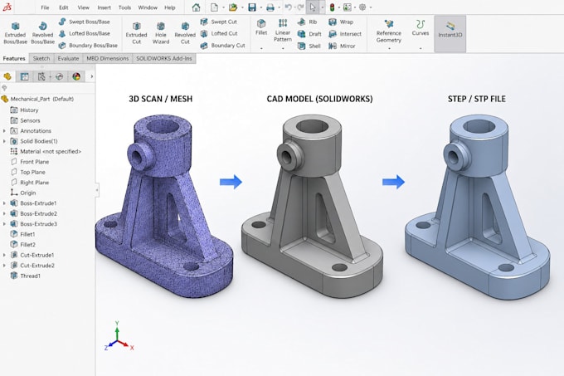Open the FeatureManager design tree tab
Viewport: 564px width, 376px height.
tap(7, 76)
